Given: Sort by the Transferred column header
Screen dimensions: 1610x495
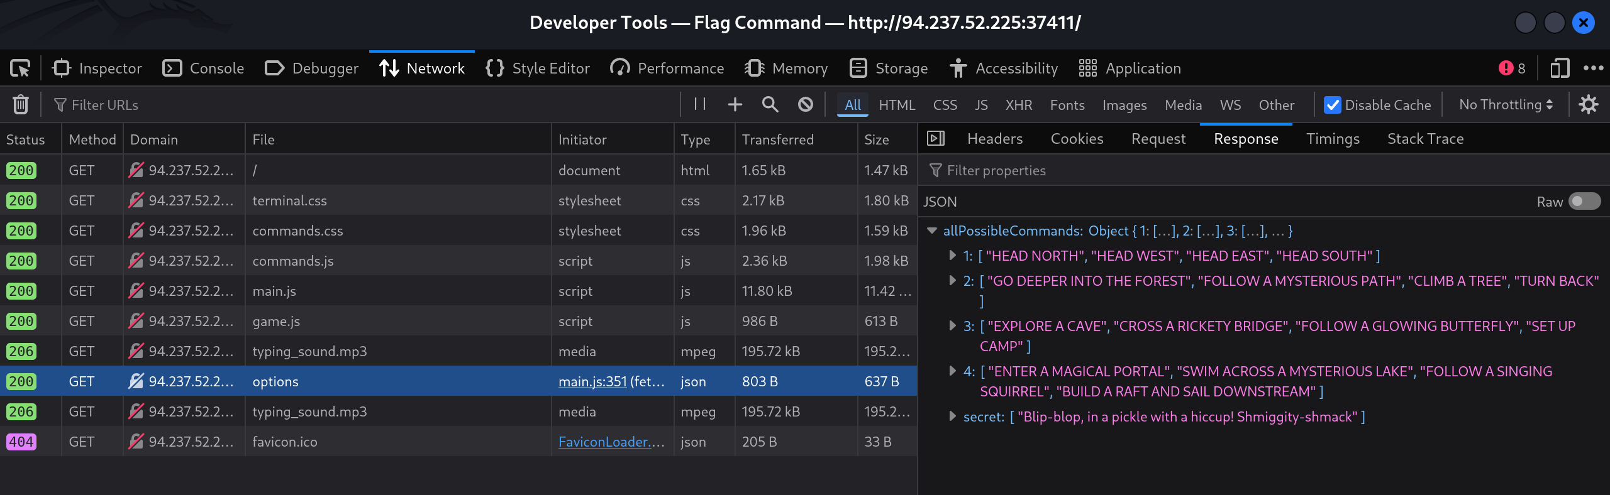Looking at the screenshot, I should (796, 139).
